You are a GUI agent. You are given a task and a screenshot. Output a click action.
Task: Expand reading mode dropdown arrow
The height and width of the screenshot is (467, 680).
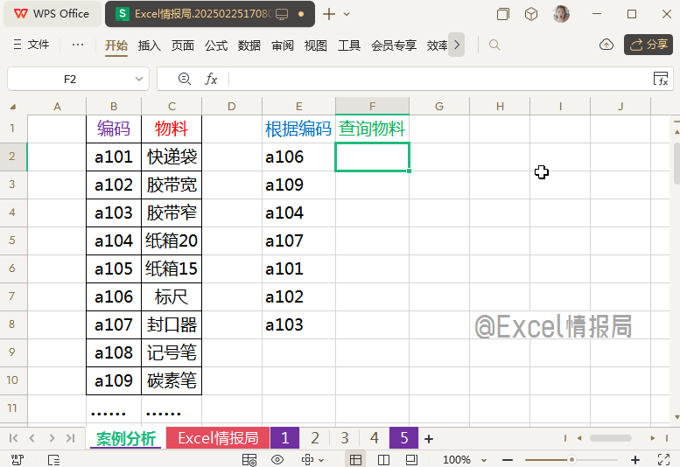(321, 460)
